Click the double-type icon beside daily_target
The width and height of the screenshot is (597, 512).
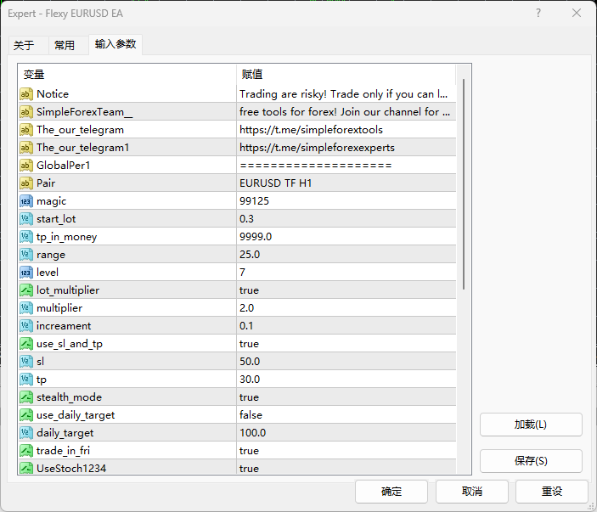tap(25, 433)
